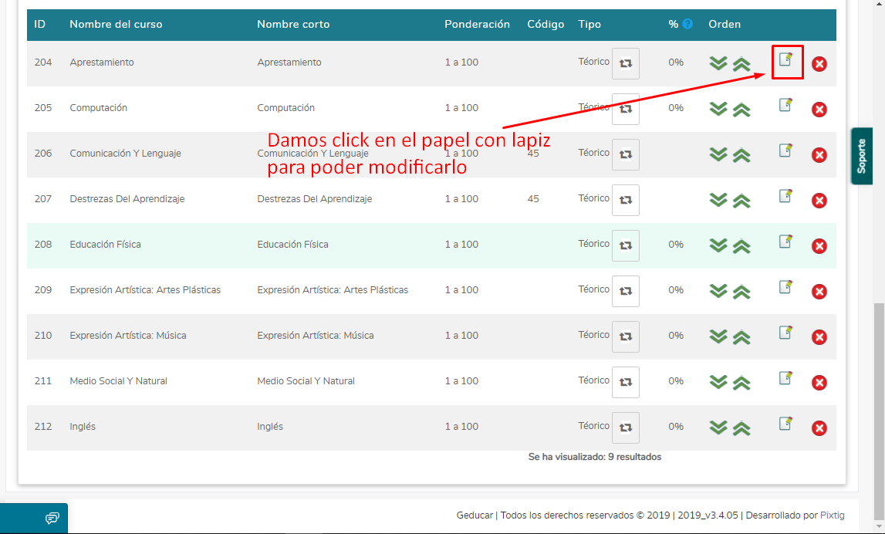
Task: Move Computación down in order
Action: [x=718, y=108]
